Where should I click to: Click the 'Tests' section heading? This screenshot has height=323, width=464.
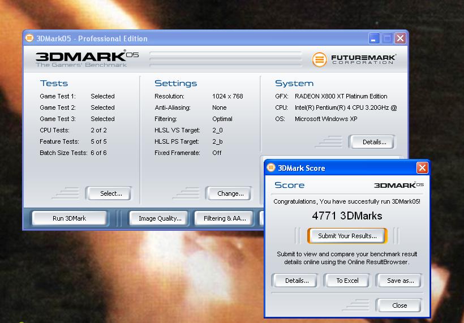click(54, 83)
